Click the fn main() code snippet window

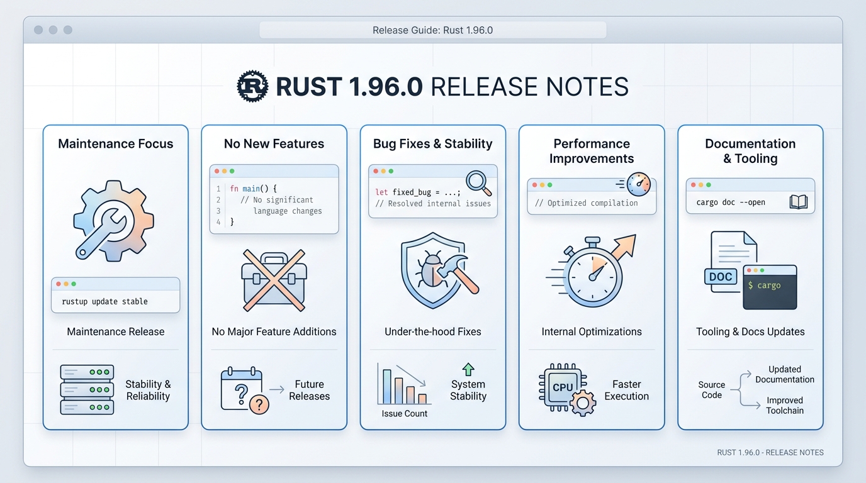click(x=274, y=199)
